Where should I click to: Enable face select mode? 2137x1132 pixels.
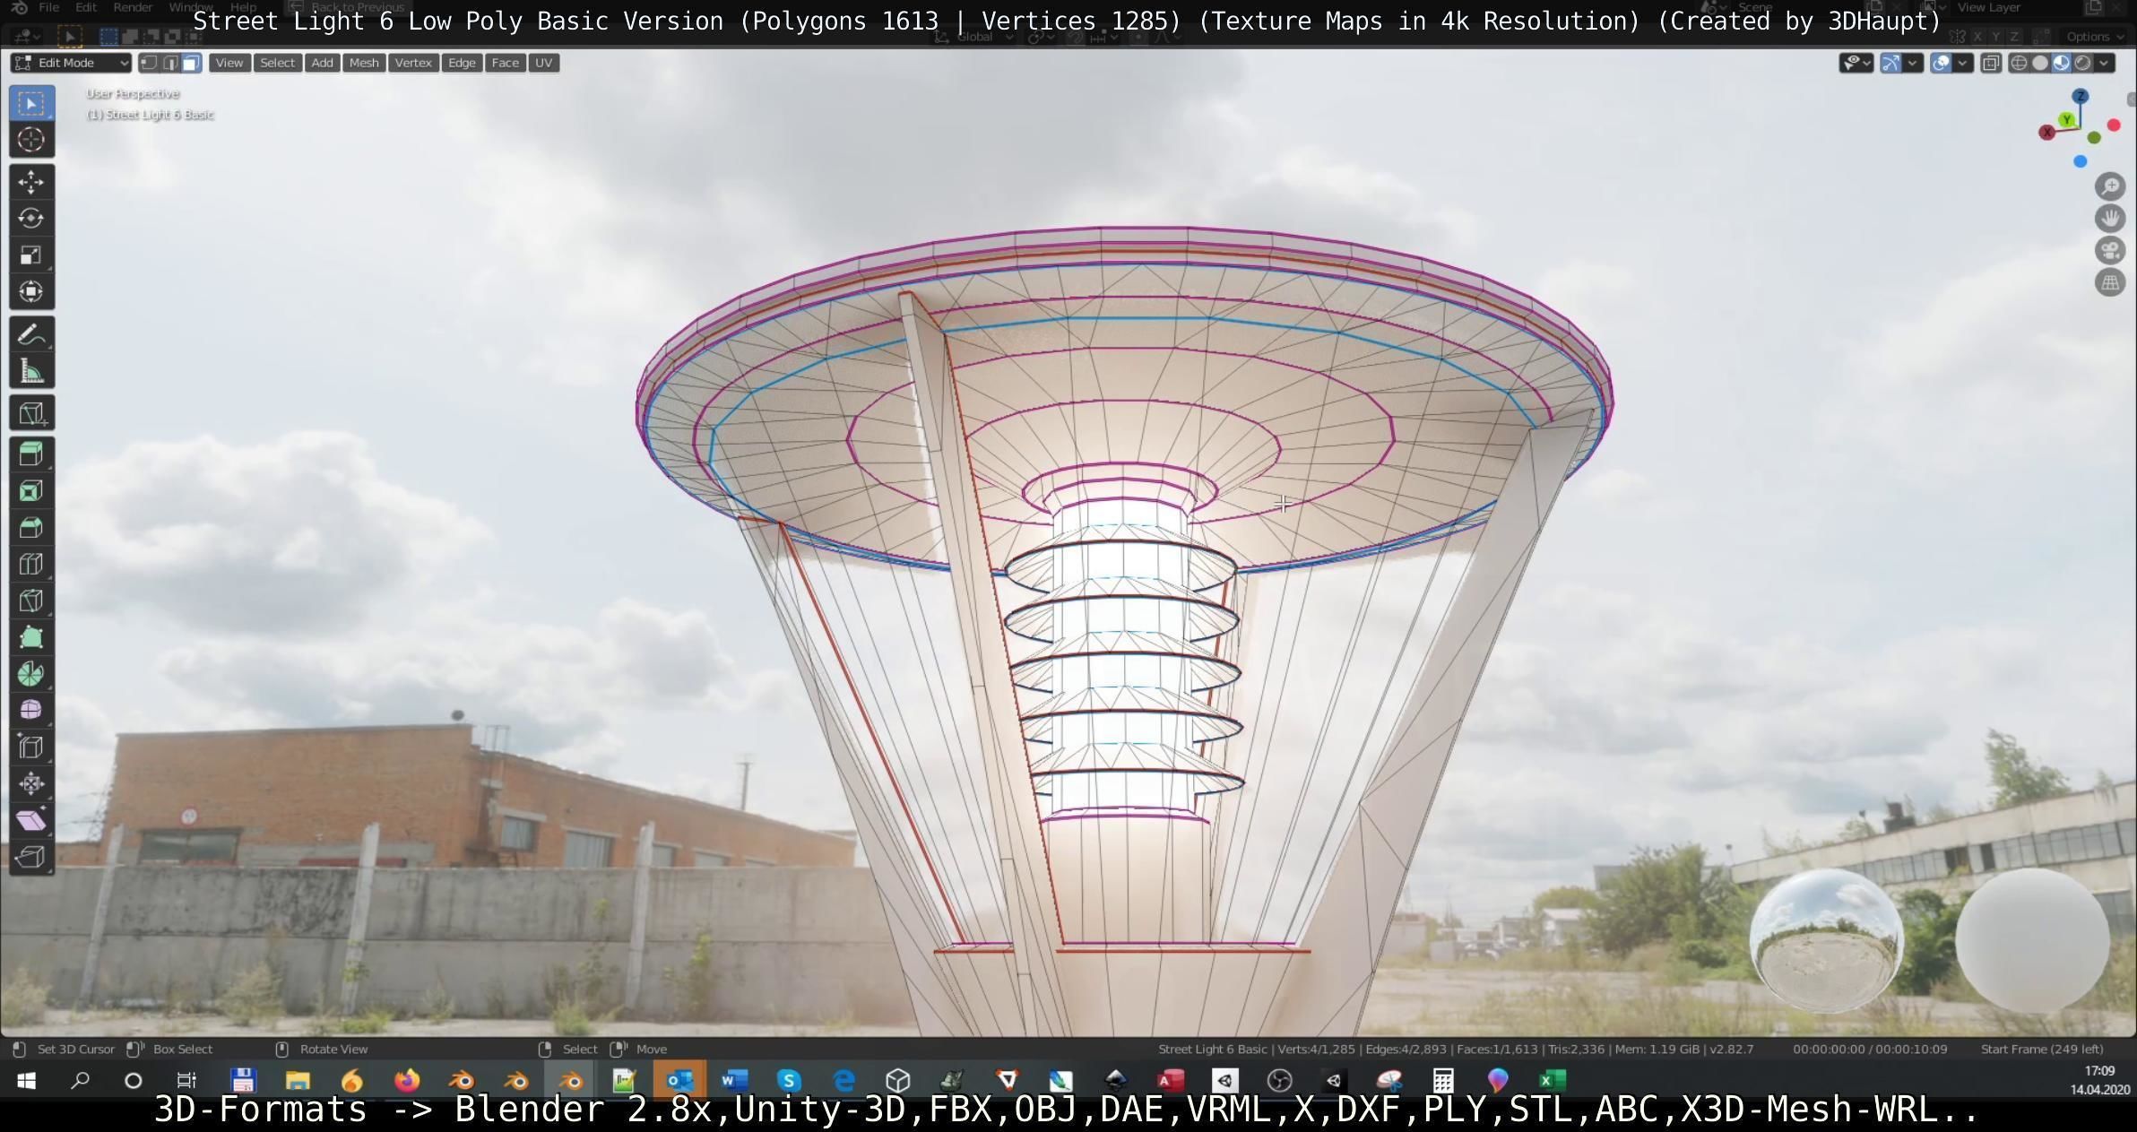pos(191,63)
